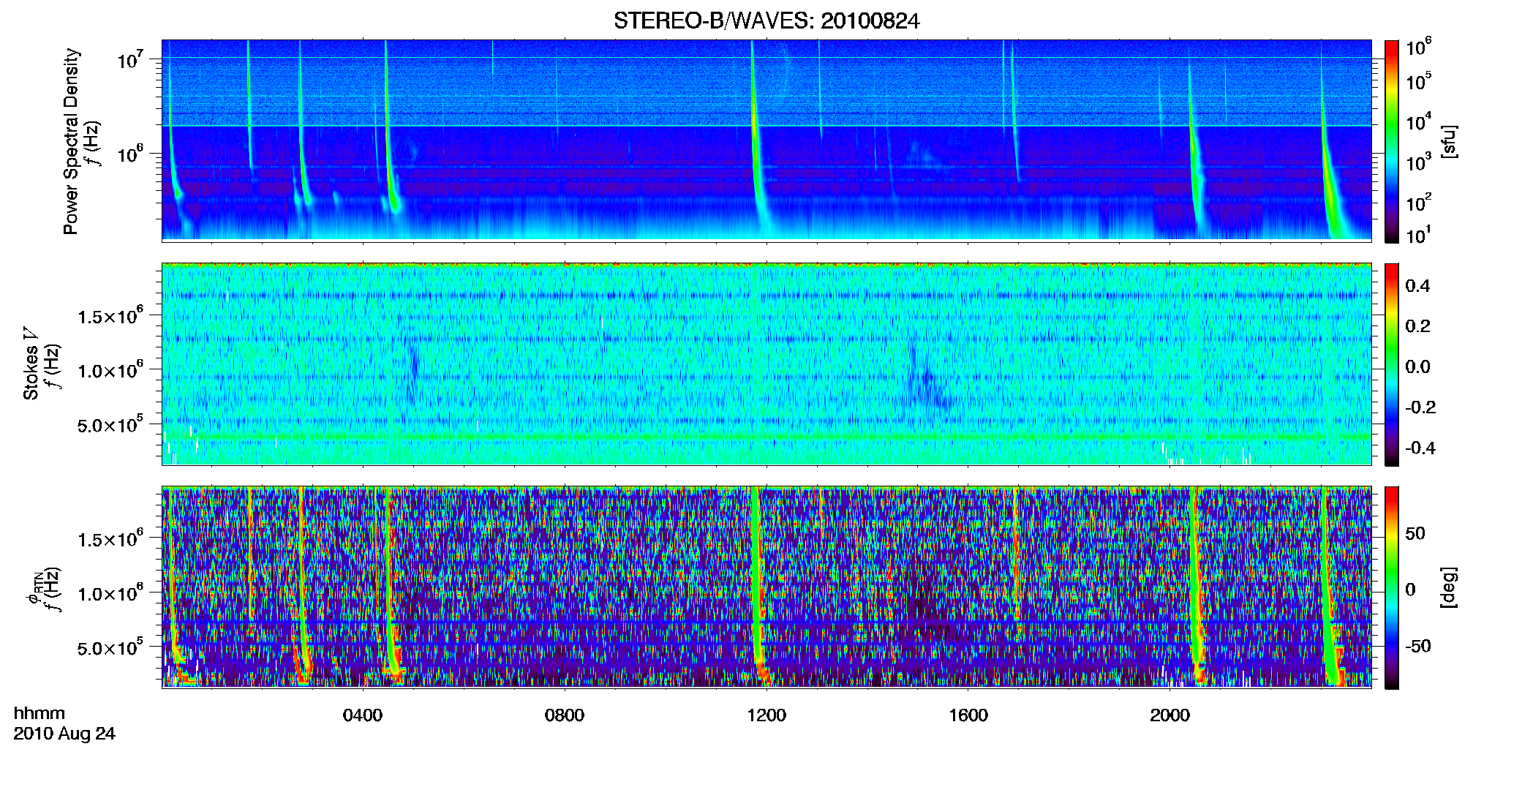Select the 0400 time tick label

point(363,715)
